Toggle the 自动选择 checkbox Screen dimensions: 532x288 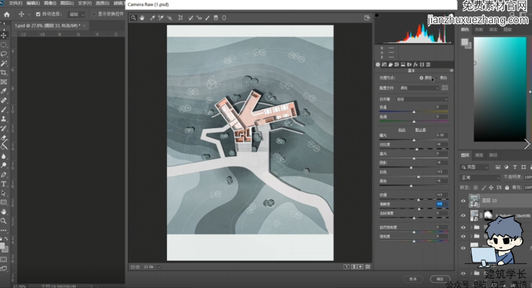(38, 14)
